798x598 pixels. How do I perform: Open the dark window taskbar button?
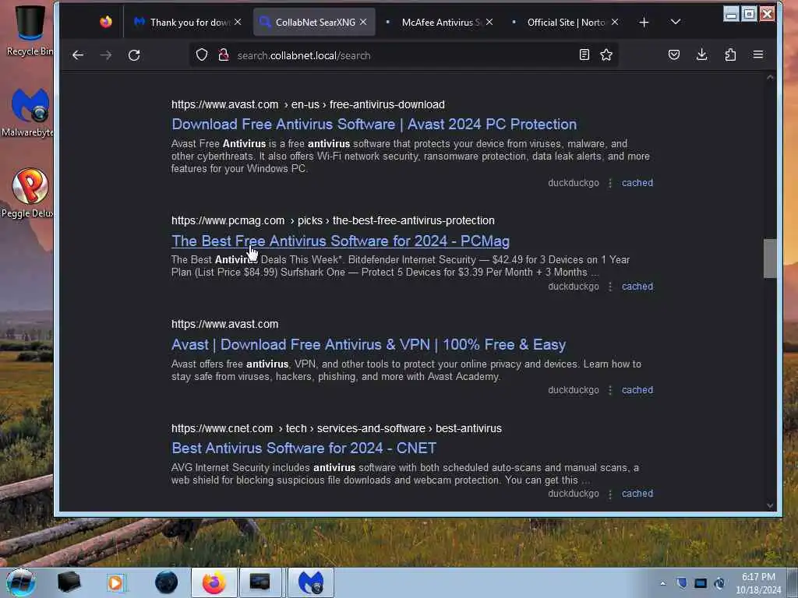click(x=260, y=582)
